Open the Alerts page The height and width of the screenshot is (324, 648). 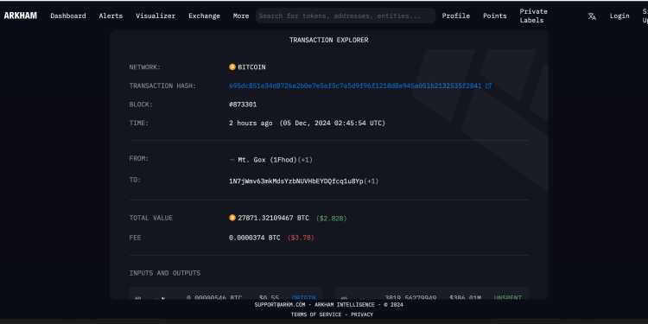111,16
